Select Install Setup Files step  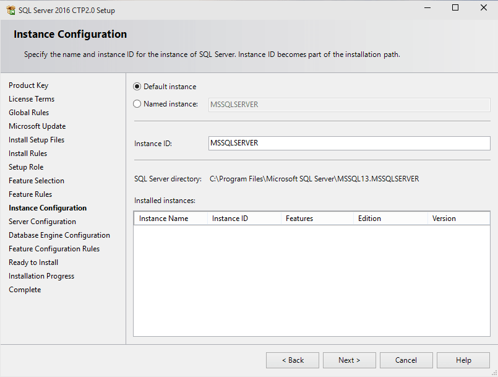point(36,140)
